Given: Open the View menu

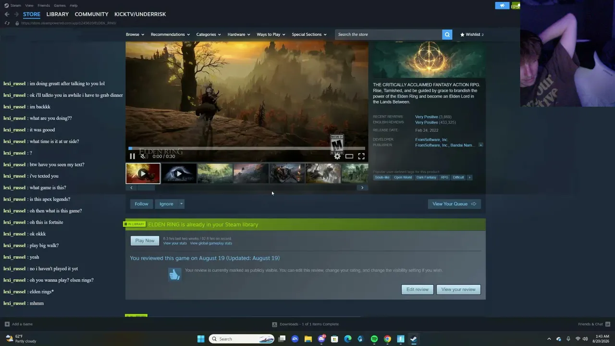Looking at the screenshot, I should (29, 5).
